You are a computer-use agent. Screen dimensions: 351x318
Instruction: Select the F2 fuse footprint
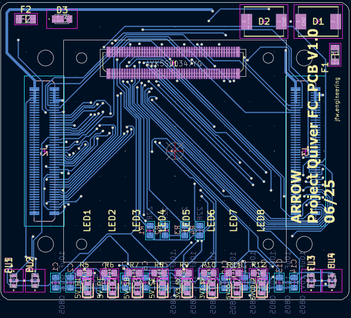pos(26,19)
